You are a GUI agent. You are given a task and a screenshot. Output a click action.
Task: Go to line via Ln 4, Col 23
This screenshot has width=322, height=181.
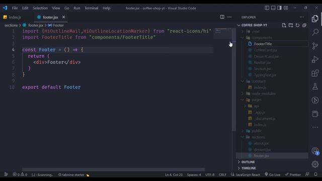tap(174, 174)
